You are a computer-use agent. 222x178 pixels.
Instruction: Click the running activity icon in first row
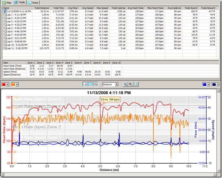click(5, 12)
